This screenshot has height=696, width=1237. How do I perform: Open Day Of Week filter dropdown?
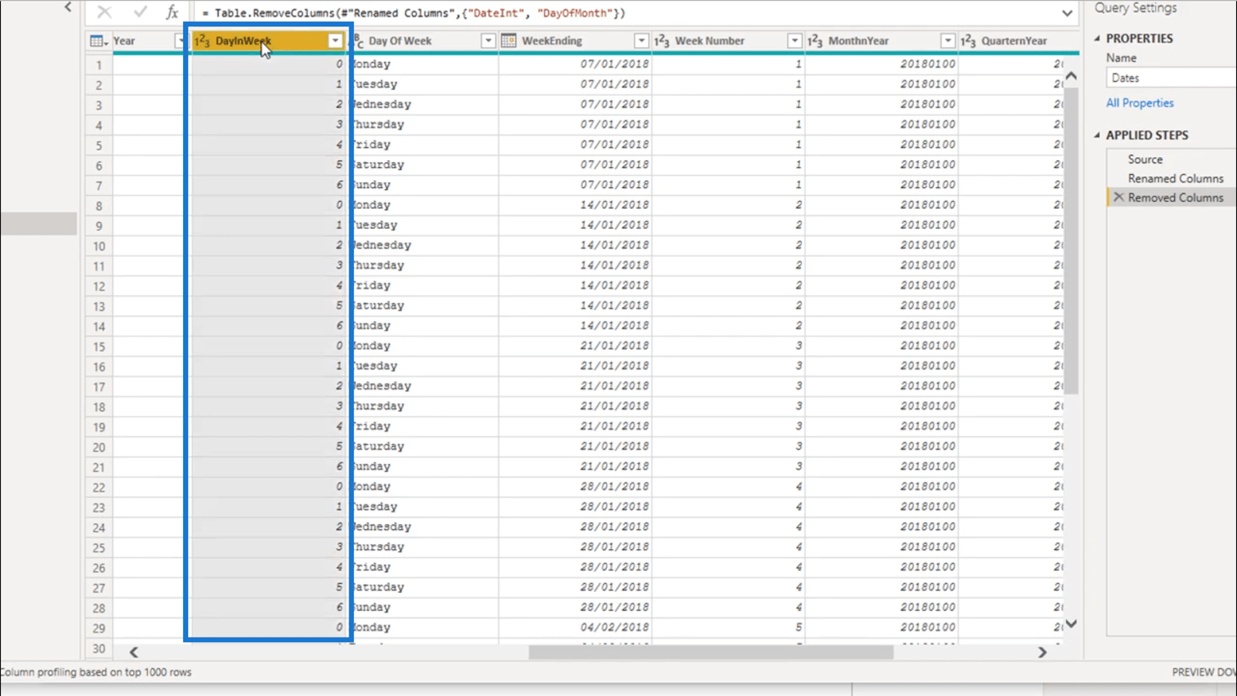click(x=488, y=41)
